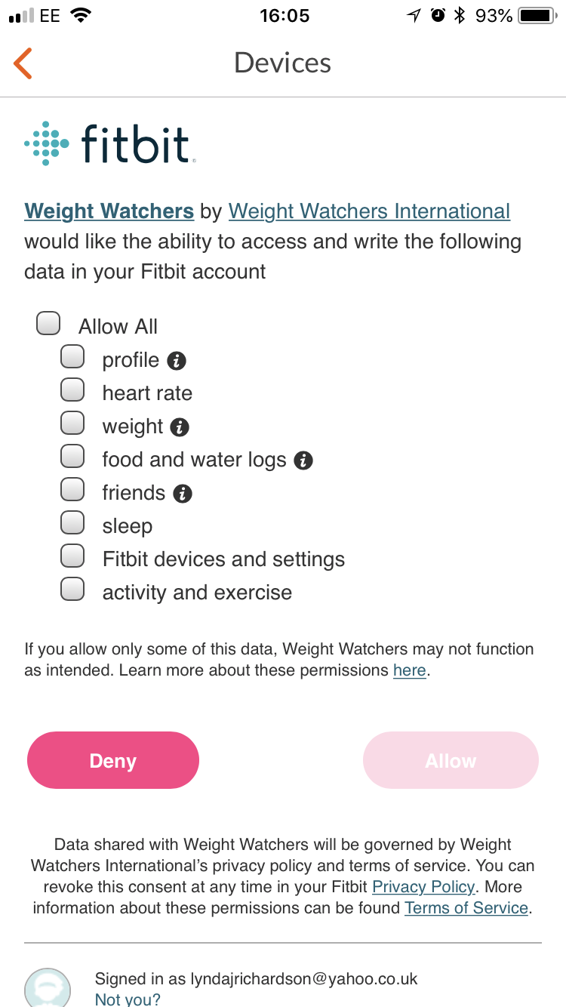Tick the sleep checkbox
Viewport: 566px width, 1007px height.
coord(72,523)
